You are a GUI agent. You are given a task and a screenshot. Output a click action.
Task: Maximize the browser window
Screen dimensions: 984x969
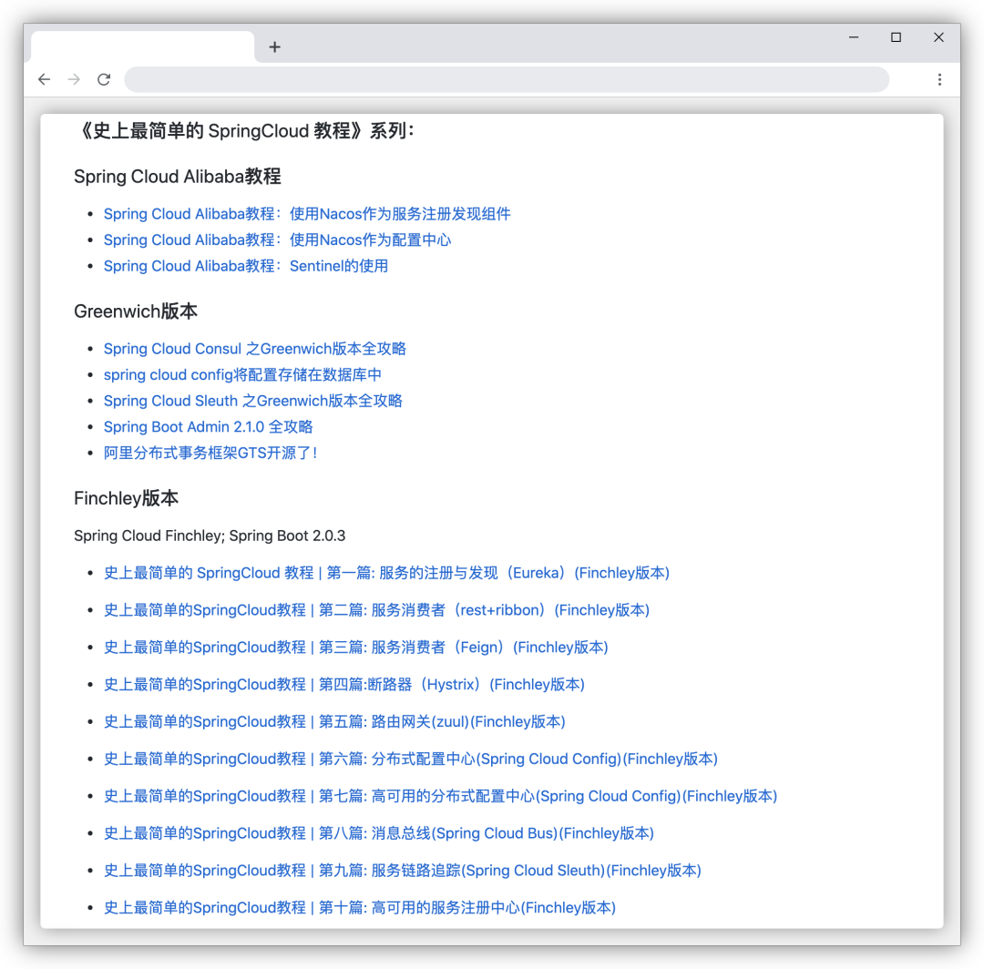pos(897,37)
